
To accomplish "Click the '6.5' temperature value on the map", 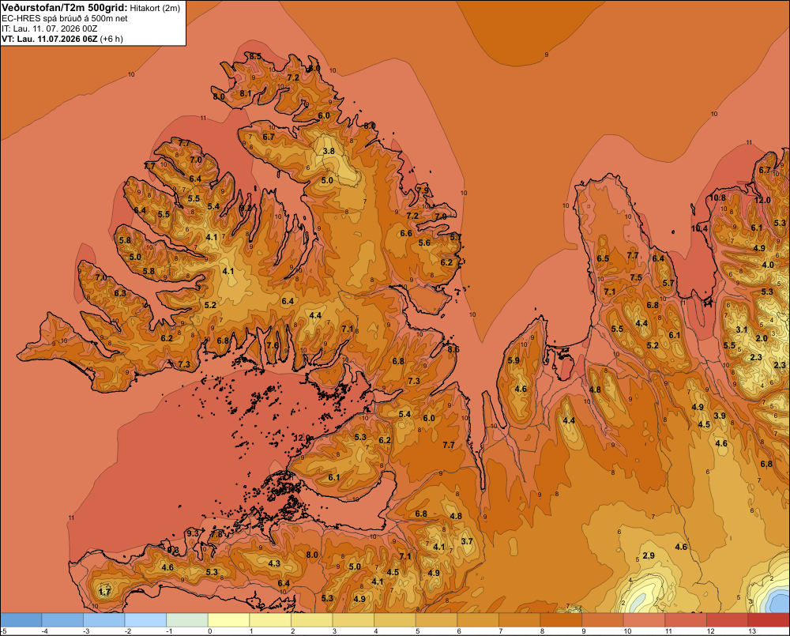I will (603, 258).
